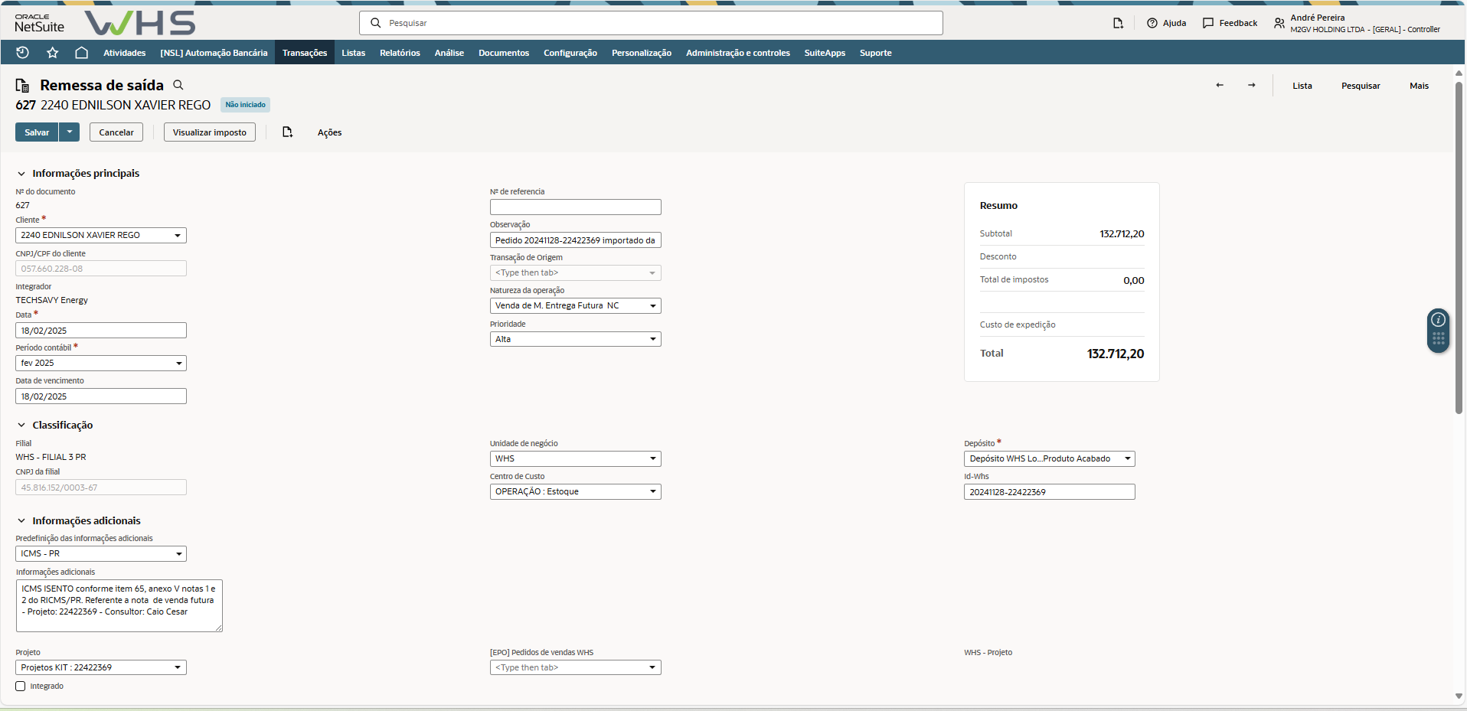This screenshot has width=1467, height=711.
Task: Open the Relatórios menu
Action: pyautogui.click(x=400, y=53)
